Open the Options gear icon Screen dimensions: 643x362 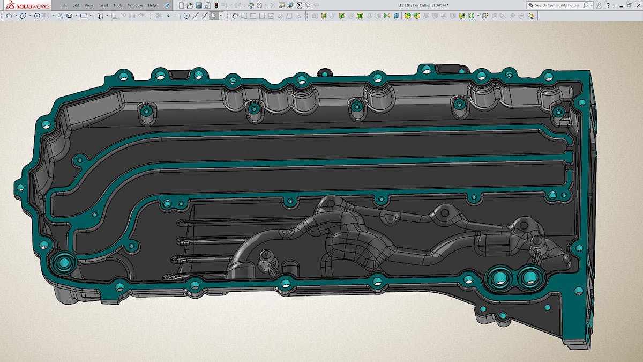tap(260, 5)
